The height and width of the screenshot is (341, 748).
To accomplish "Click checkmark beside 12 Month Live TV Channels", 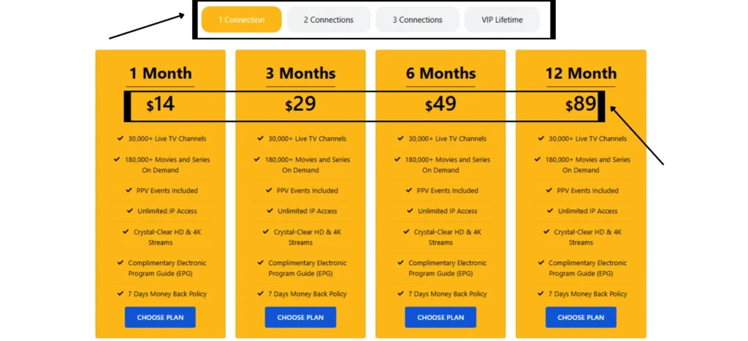I will [x=541, y=138].
